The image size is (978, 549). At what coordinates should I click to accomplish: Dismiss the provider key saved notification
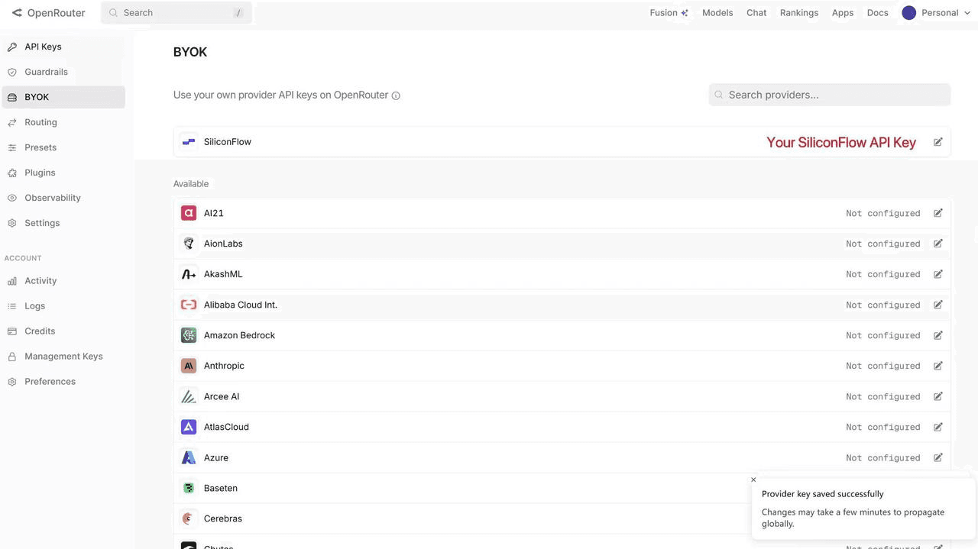click(753, 480)
